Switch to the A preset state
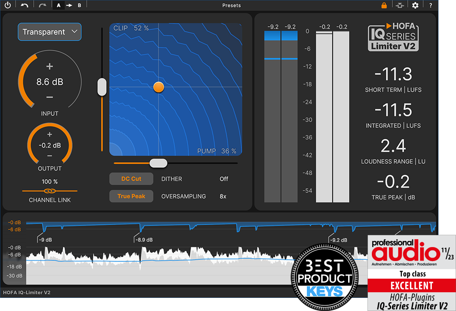This screenshot has height=311, width=456. 59,5
